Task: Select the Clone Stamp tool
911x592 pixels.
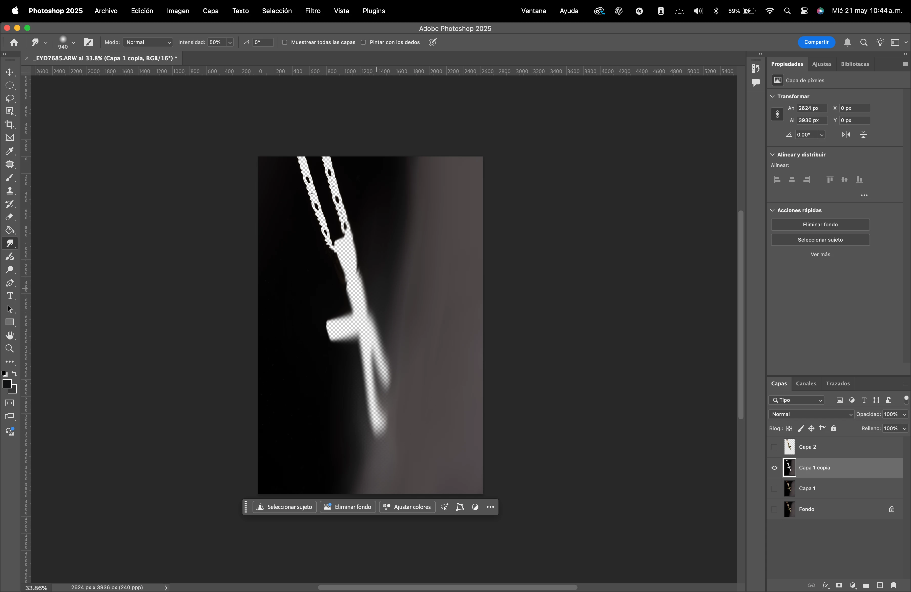Action: tap(10, 191)
